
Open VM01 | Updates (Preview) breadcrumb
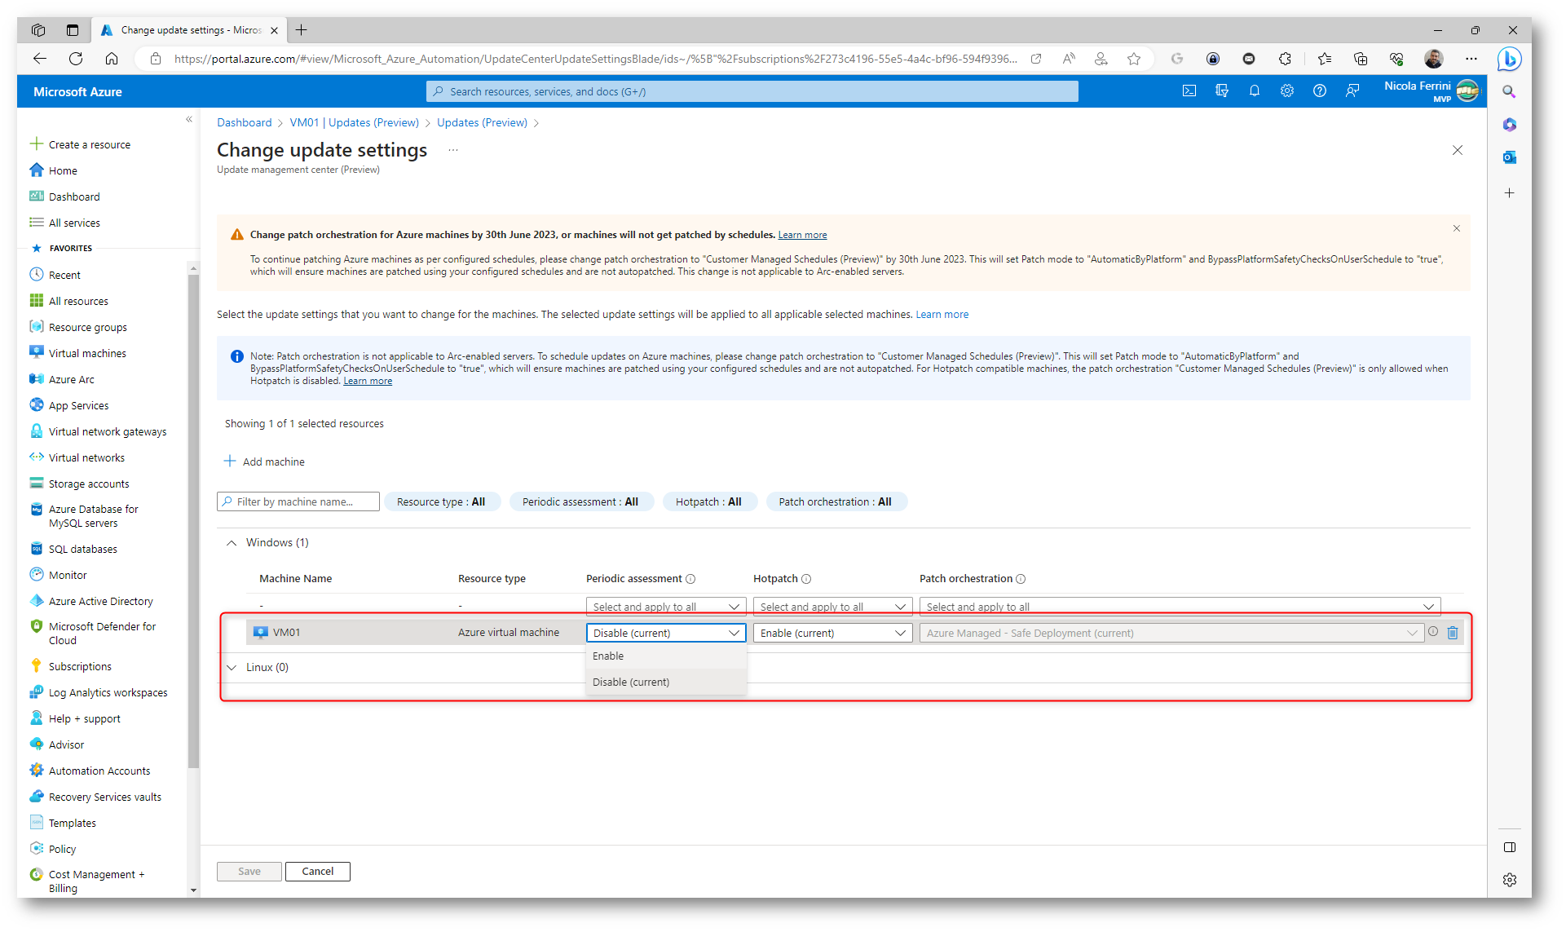pyautogui.click(x=355, y=122)
